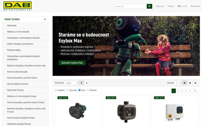Open Ponorná čerpadla a ponorné motory
Image resolution: width=202 pixels, height=126 pixels.
[25, 78]
